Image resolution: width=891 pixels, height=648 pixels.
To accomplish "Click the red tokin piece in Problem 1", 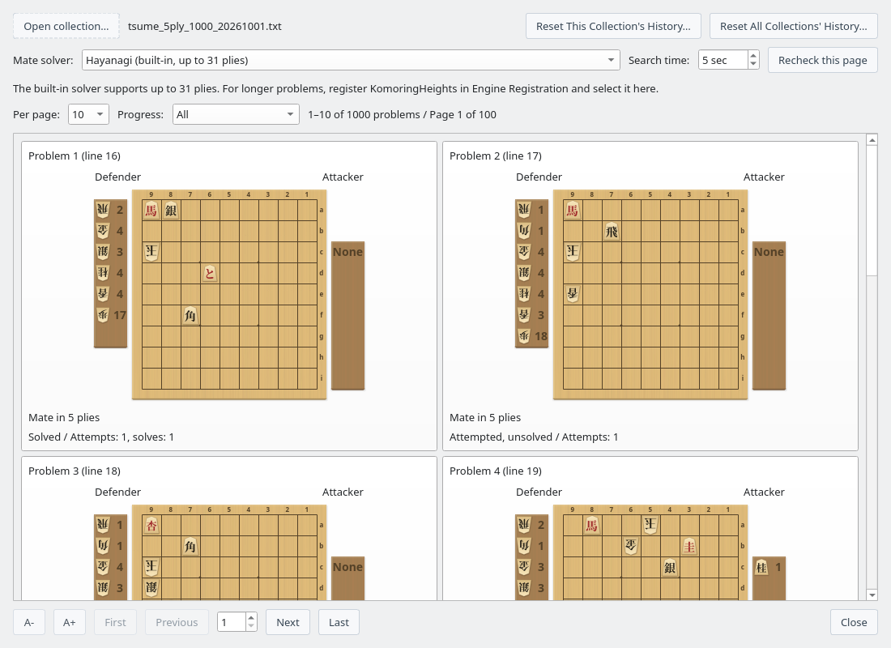I will [210, 274].
